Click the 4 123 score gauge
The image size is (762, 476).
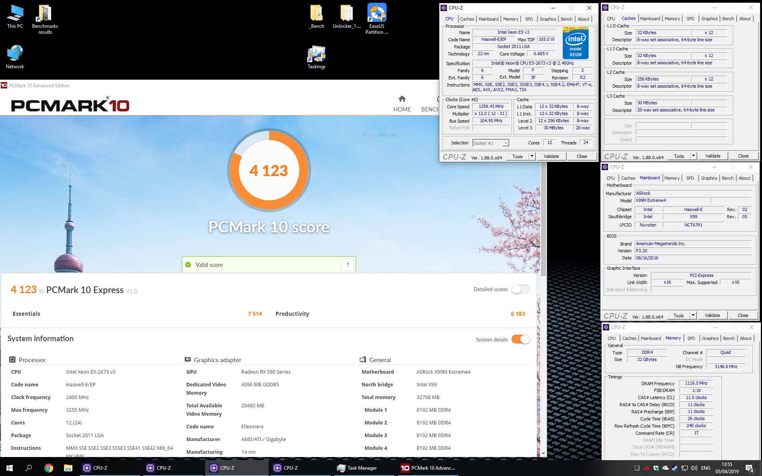click(269, 170)
